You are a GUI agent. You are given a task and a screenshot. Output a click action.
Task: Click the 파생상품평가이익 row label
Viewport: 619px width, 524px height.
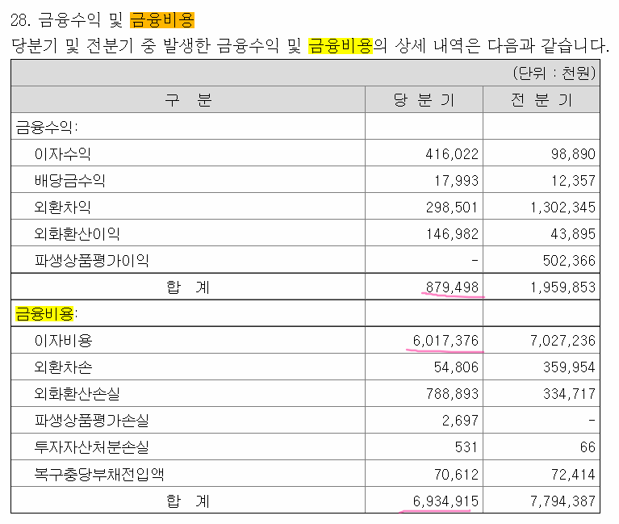pyautogui.click(x=91, y=260)
